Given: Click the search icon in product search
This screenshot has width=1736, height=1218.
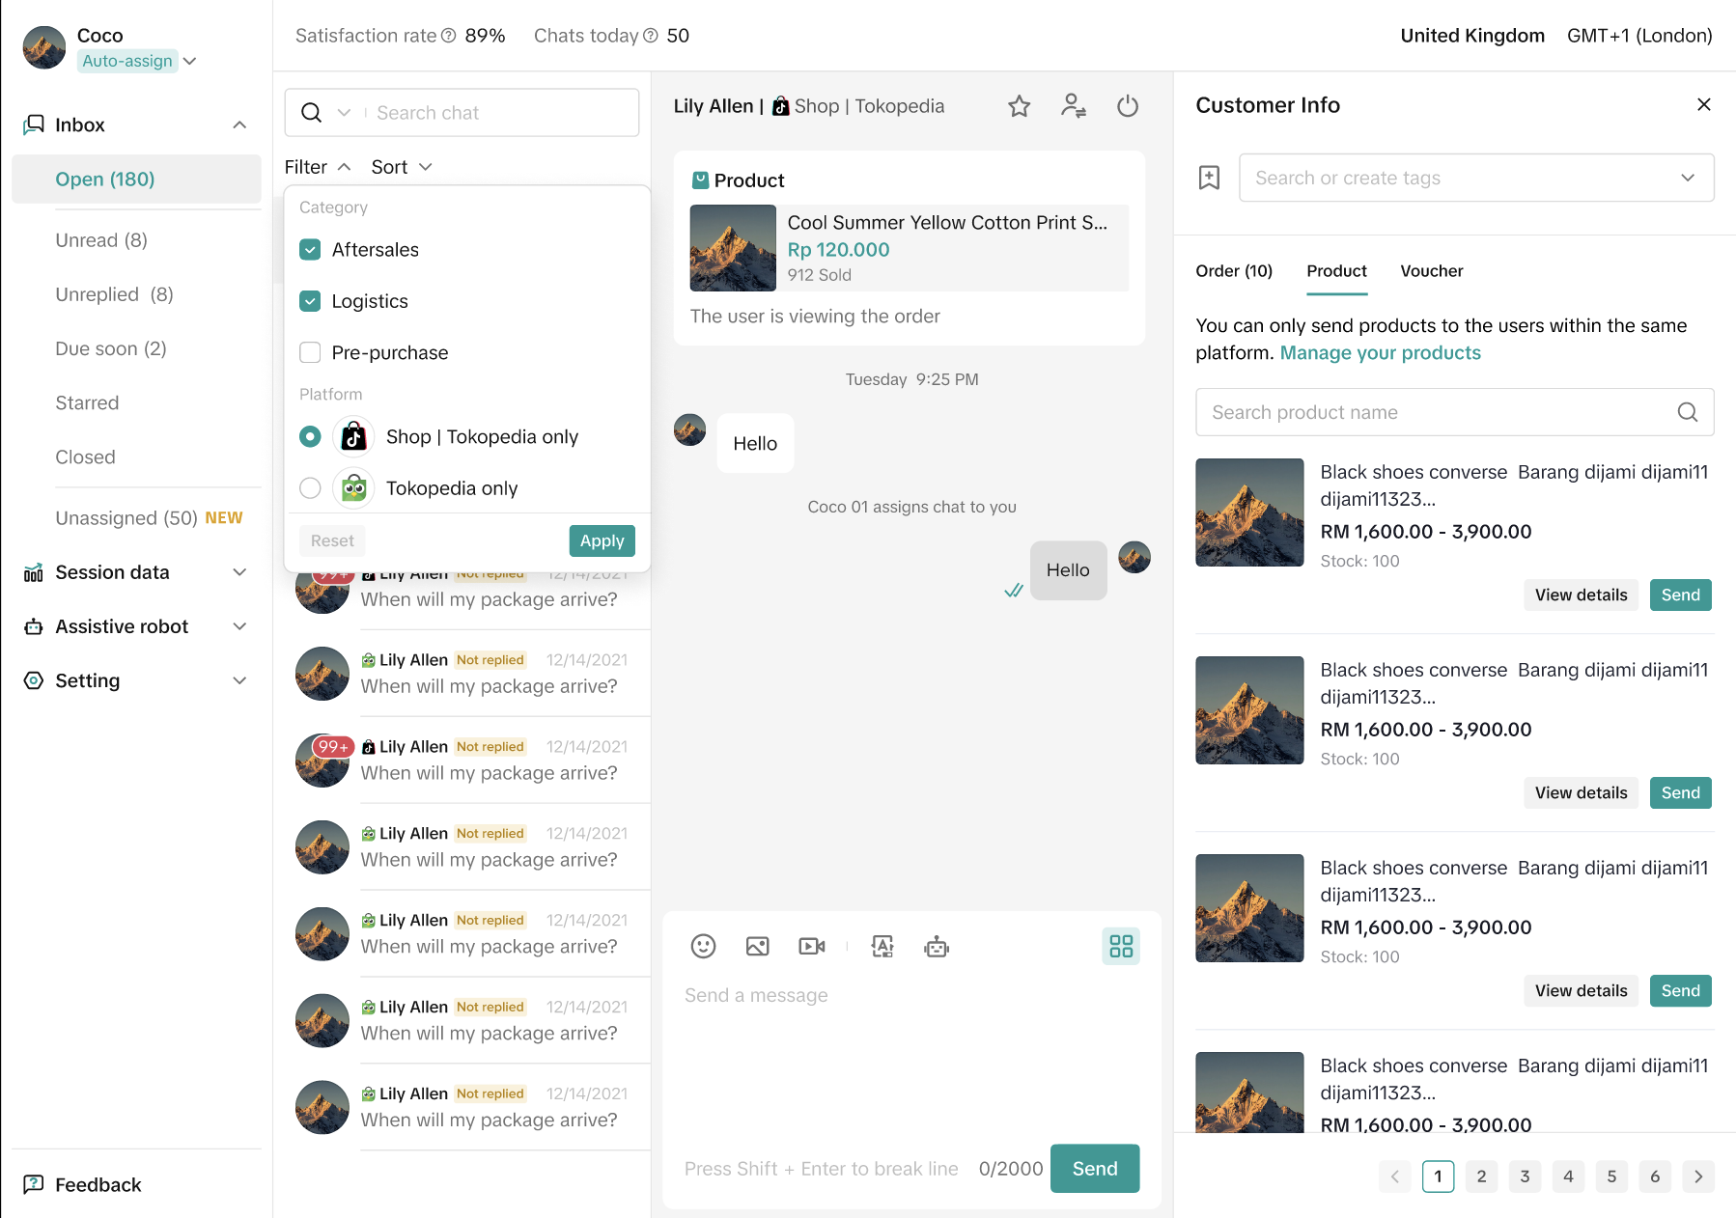Looking at the screenshot, I should point(1688,413).
